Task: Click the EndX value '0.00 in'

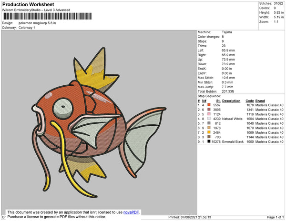Action: pos(227,69)
